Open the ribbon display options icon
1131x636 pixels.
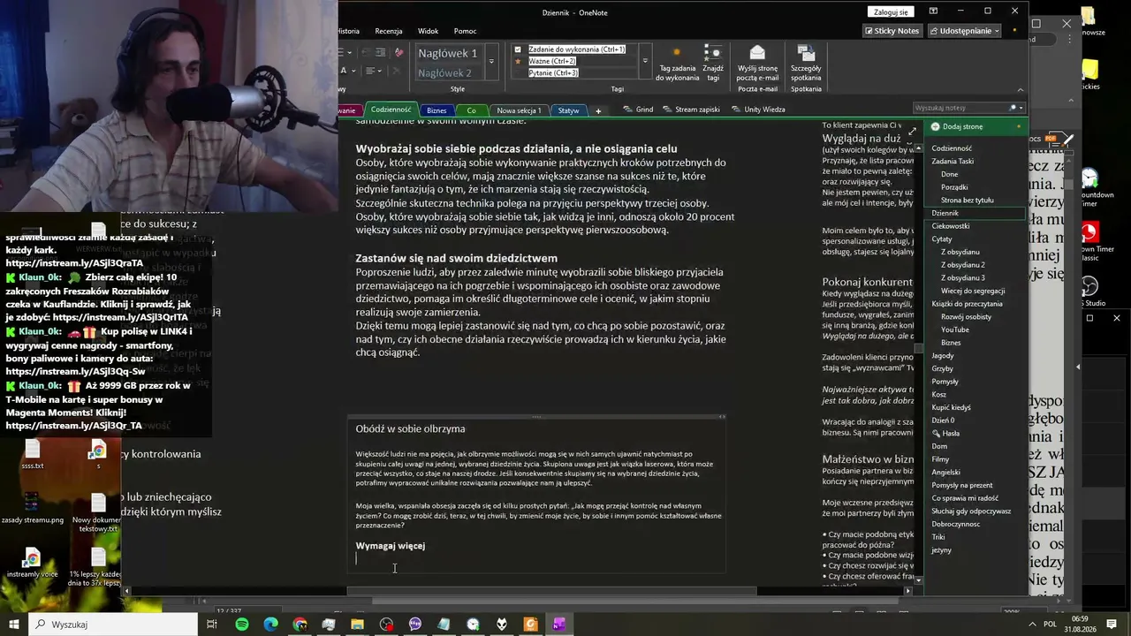coord(933,11)
